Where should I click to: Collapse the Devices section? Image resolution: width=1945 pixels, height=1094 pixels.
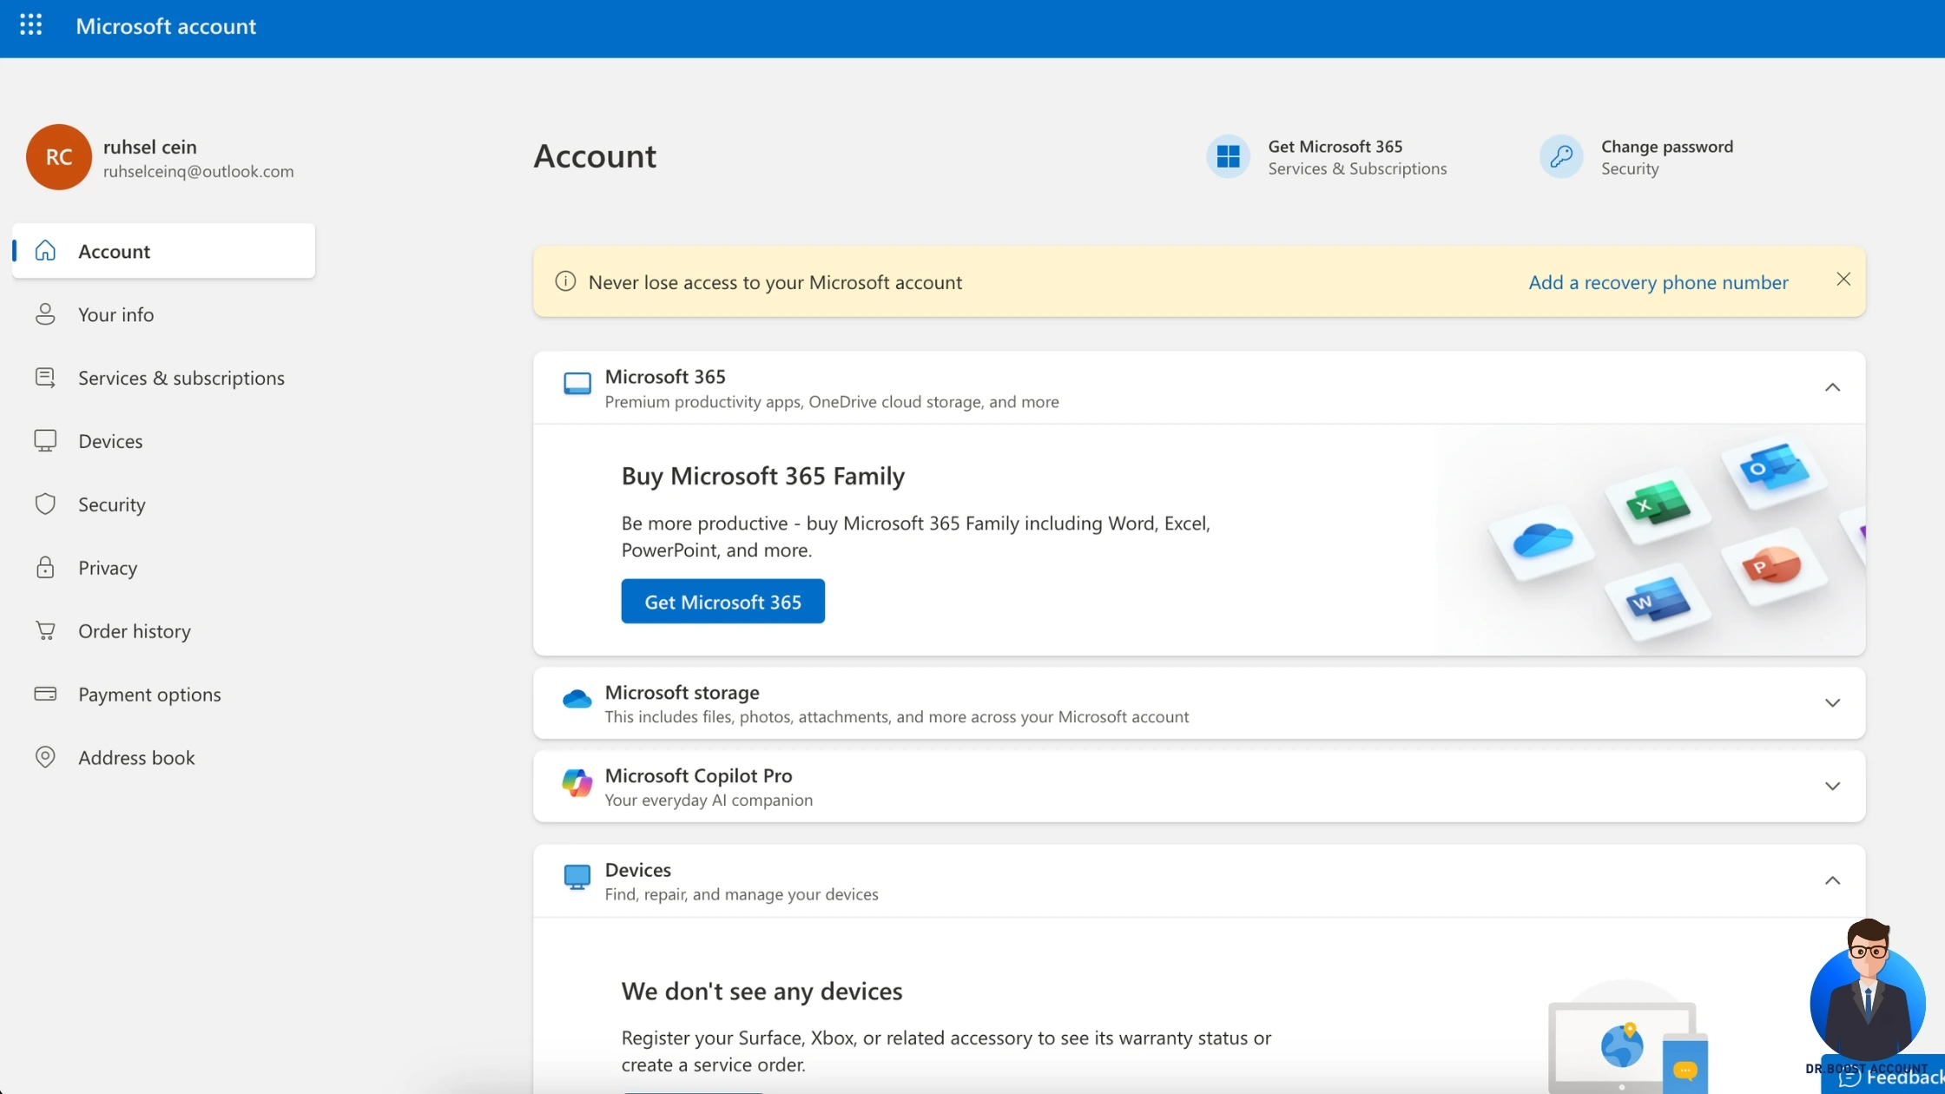pyautogui.click(x=1832, y=881)
